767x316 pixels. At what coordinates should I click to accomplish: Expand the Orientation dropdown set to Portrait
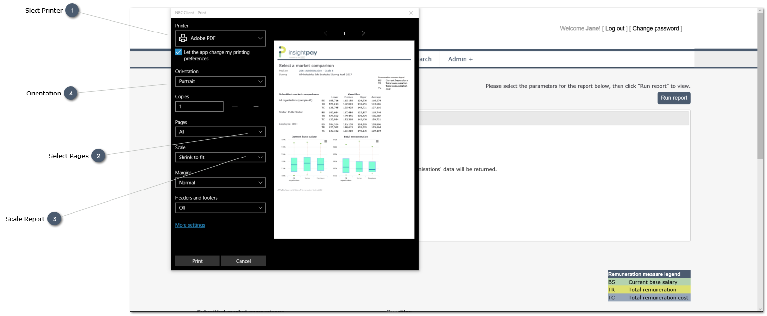coord(220,81)
